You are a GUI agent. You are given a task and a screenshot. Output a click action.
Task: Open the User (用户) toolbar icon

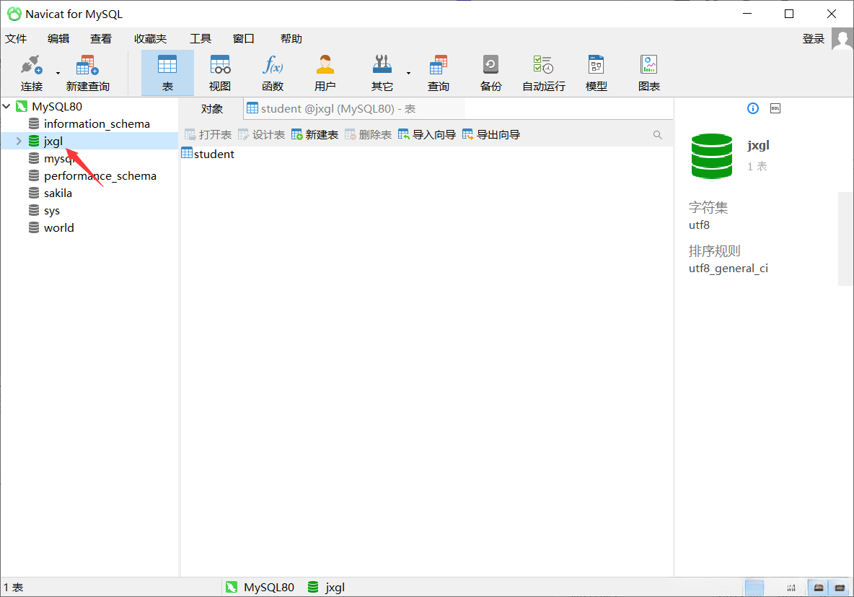click(x=325, y=73)
